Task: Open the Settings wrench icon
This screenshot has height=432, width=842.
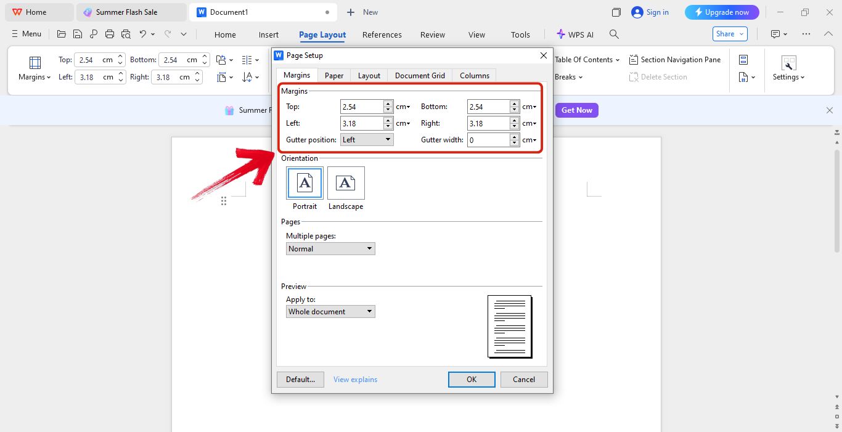Action: (788, 63)
